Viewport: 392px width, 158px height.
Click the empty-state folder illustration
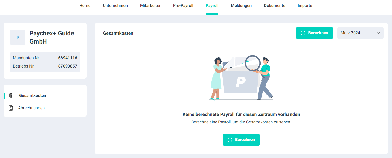(241, 78)
